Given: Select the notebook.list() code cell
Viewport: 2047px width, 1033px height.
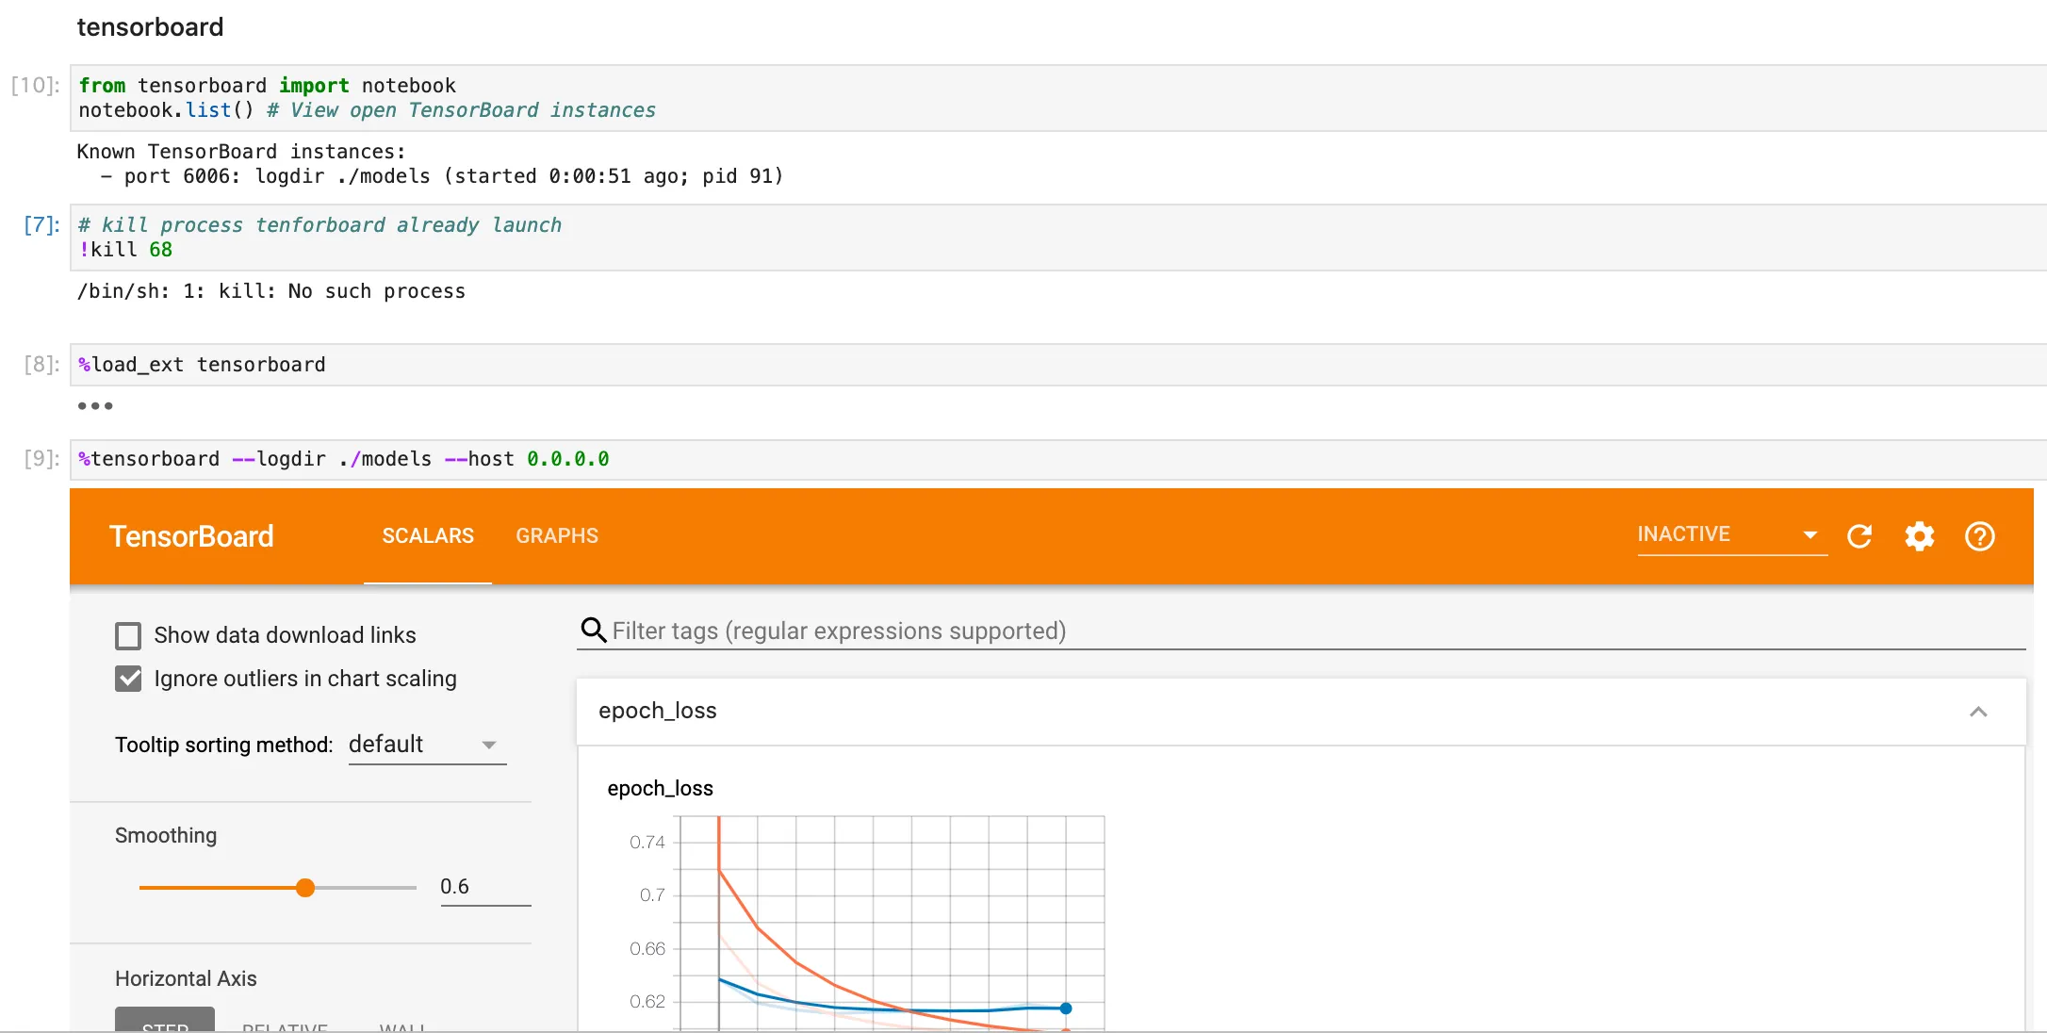Looking at the screenshot, I should pyautogui.click(x=1057, y=98).
